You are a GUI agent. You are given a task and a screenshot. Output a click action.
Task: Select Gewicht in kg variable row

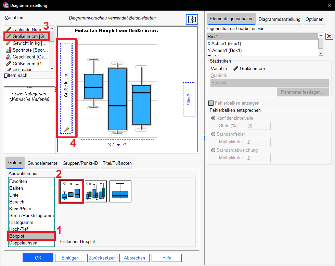[27, 43]
